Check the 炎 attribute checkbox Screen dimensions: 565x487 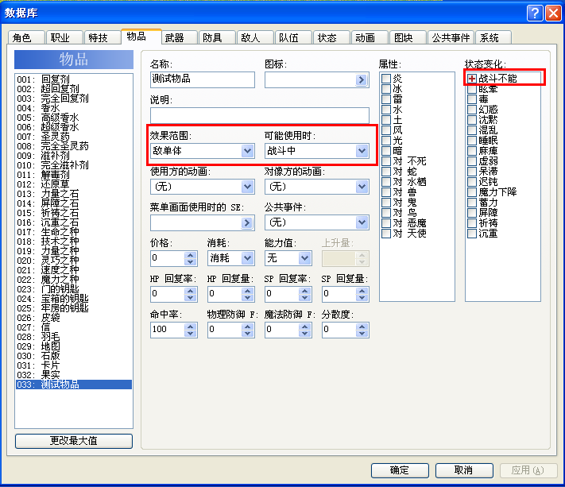pyautogui.click(x=386, y=78)
